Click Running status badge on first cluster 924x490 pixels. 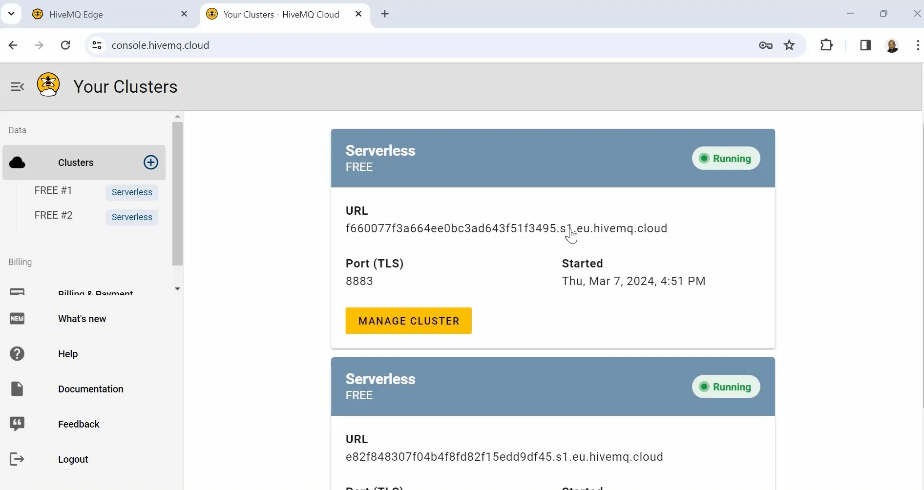pyautogui.click(x=726, y=158)
